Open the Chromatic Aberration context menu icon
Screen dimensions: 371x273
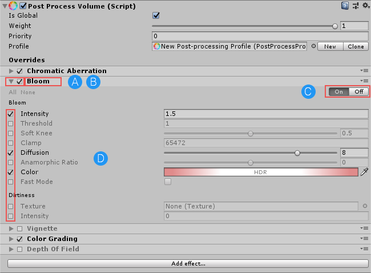click(x=364, y=71)
